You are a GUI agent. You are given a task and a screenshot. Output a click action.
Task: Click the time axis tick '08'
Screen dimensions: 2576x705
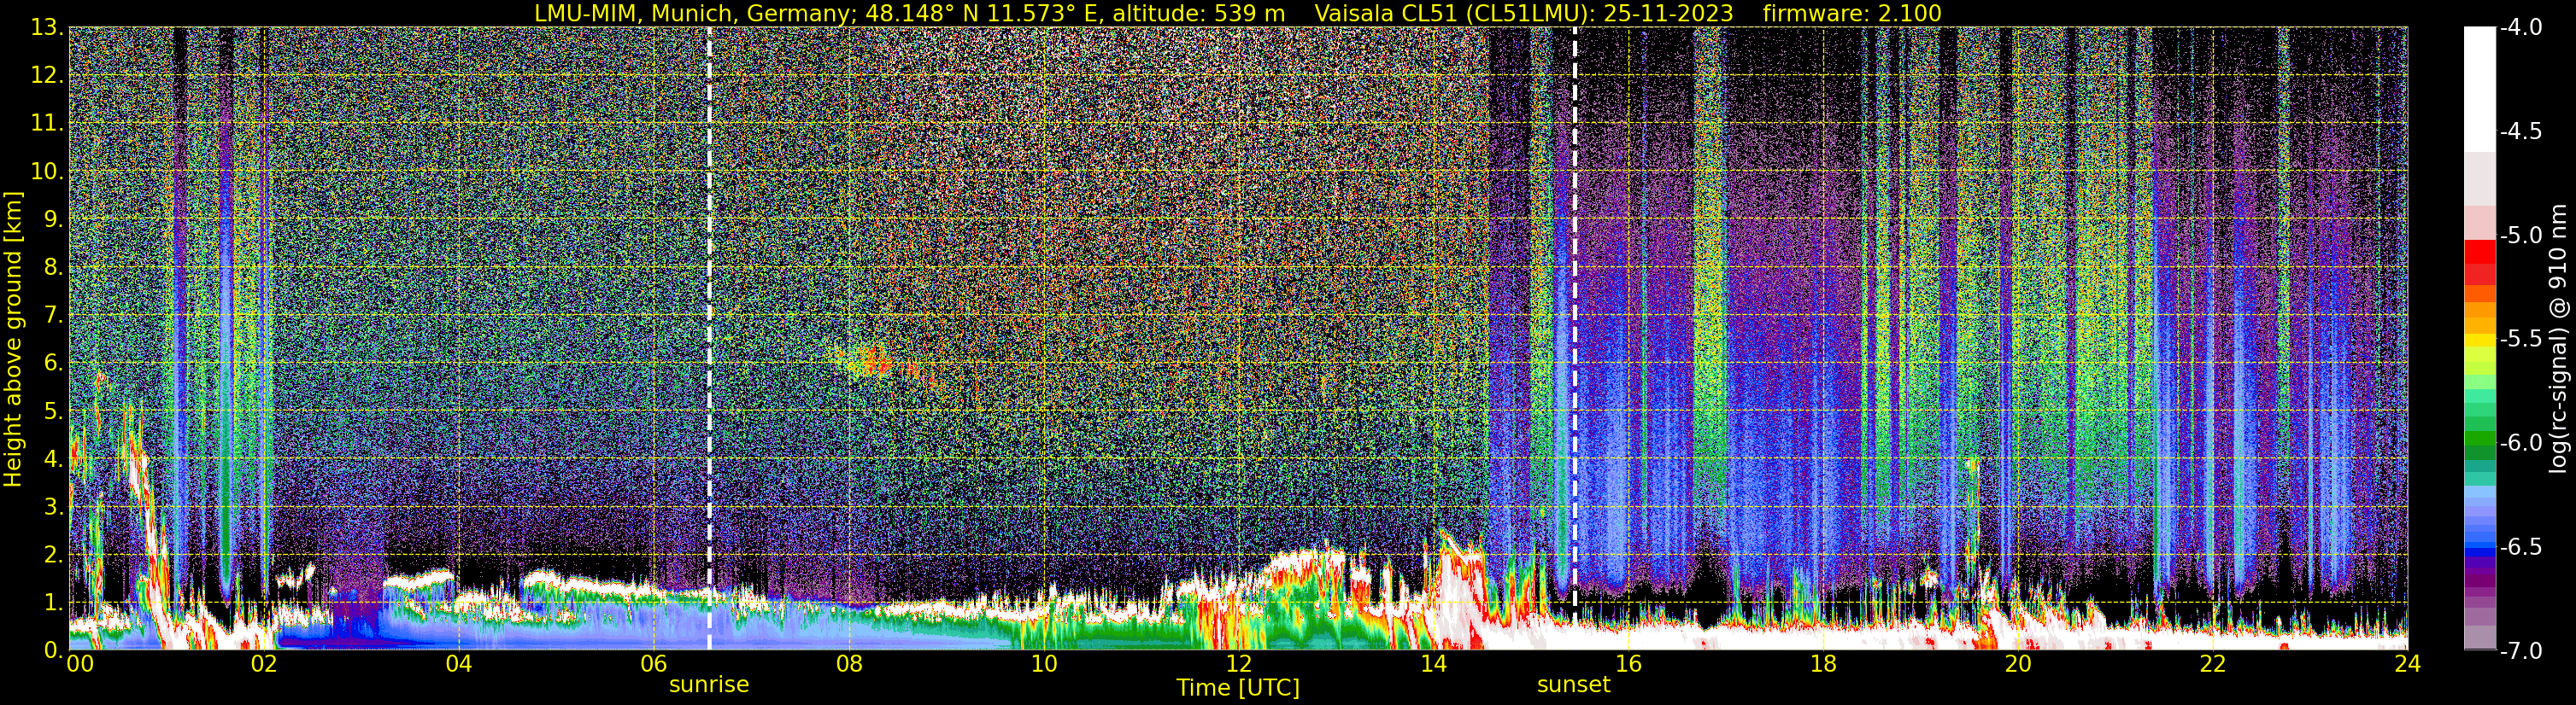848,664
